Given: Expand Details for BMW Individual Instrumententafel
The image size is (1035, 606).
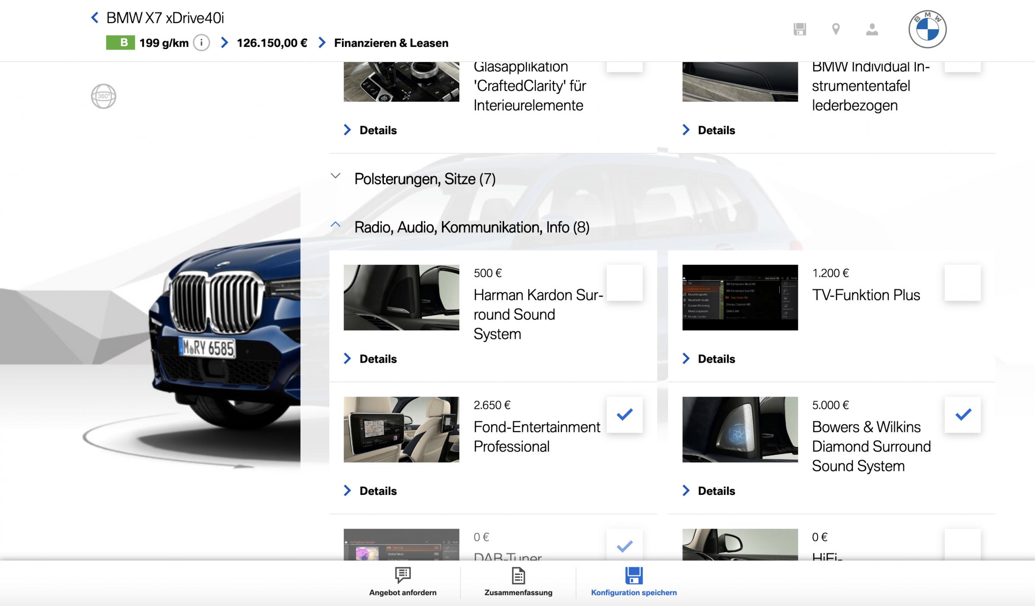Looking at the screenshot, I should (709, 130).
